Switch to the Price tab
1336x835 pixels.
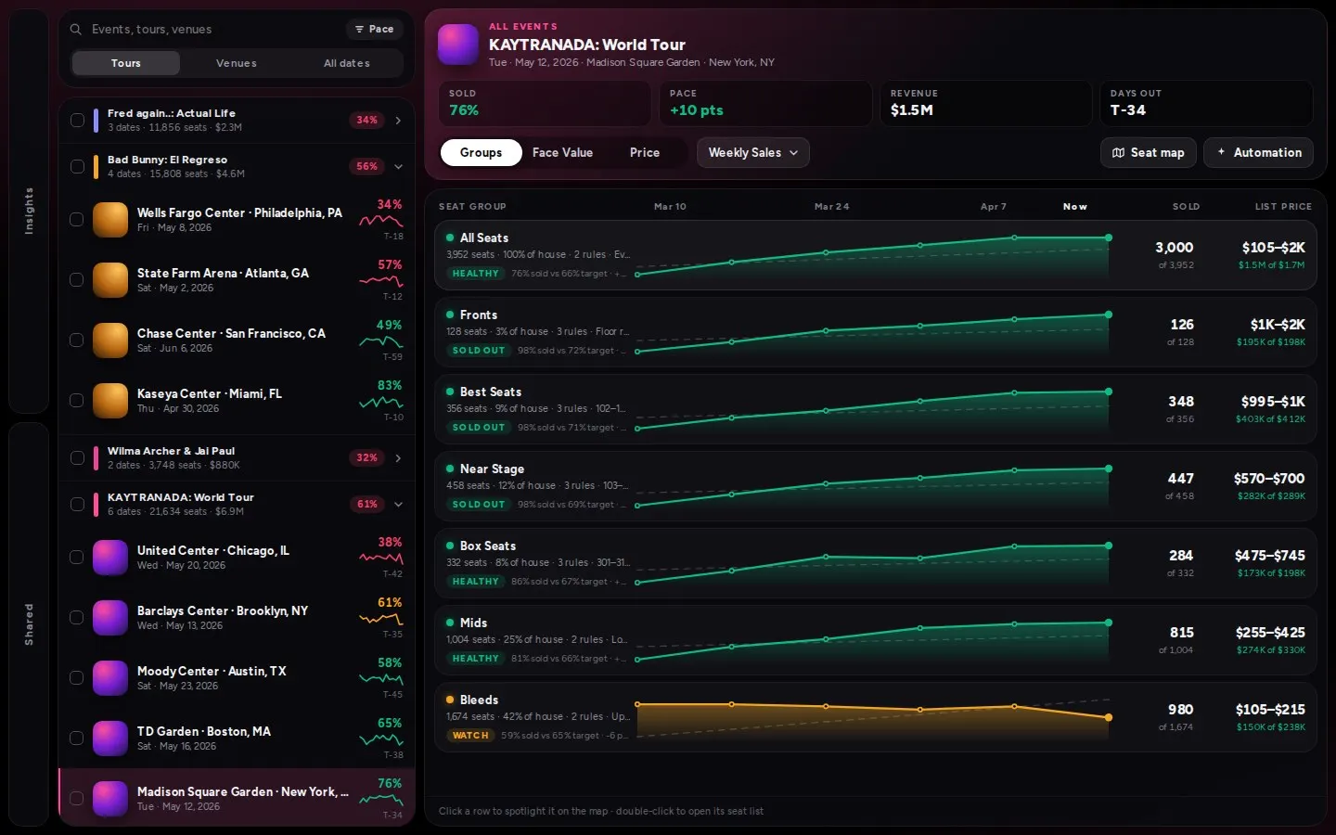(645, 152)
